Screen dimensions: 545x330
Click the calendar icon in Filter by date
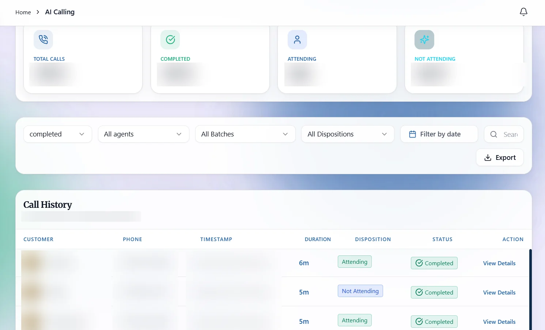tap(412, 134)
